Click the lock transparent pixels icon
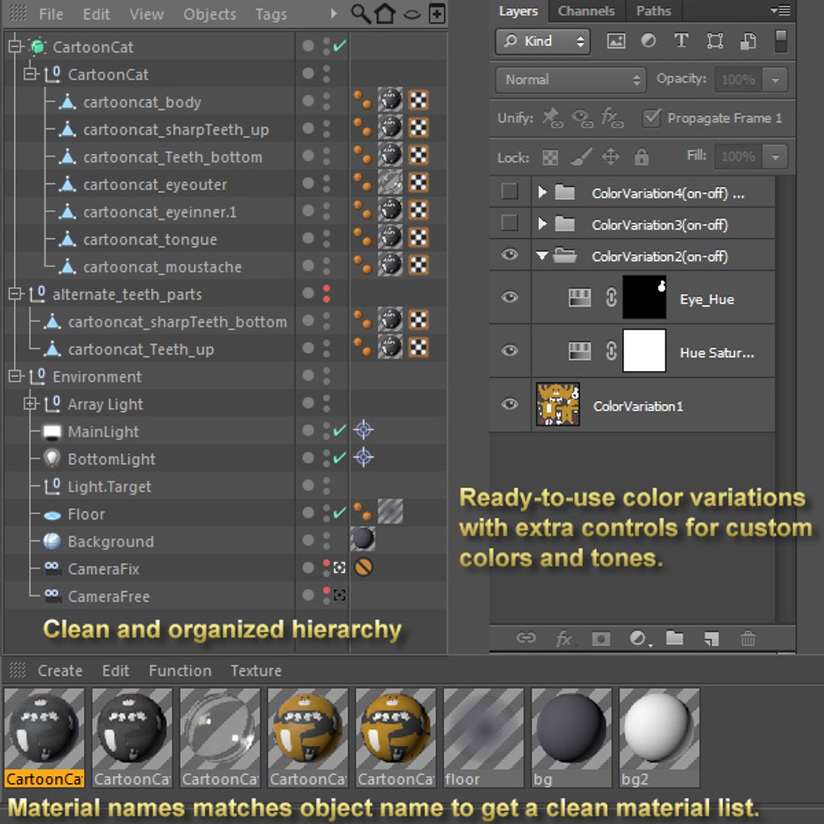824x824 pixels. click(550, 157)
